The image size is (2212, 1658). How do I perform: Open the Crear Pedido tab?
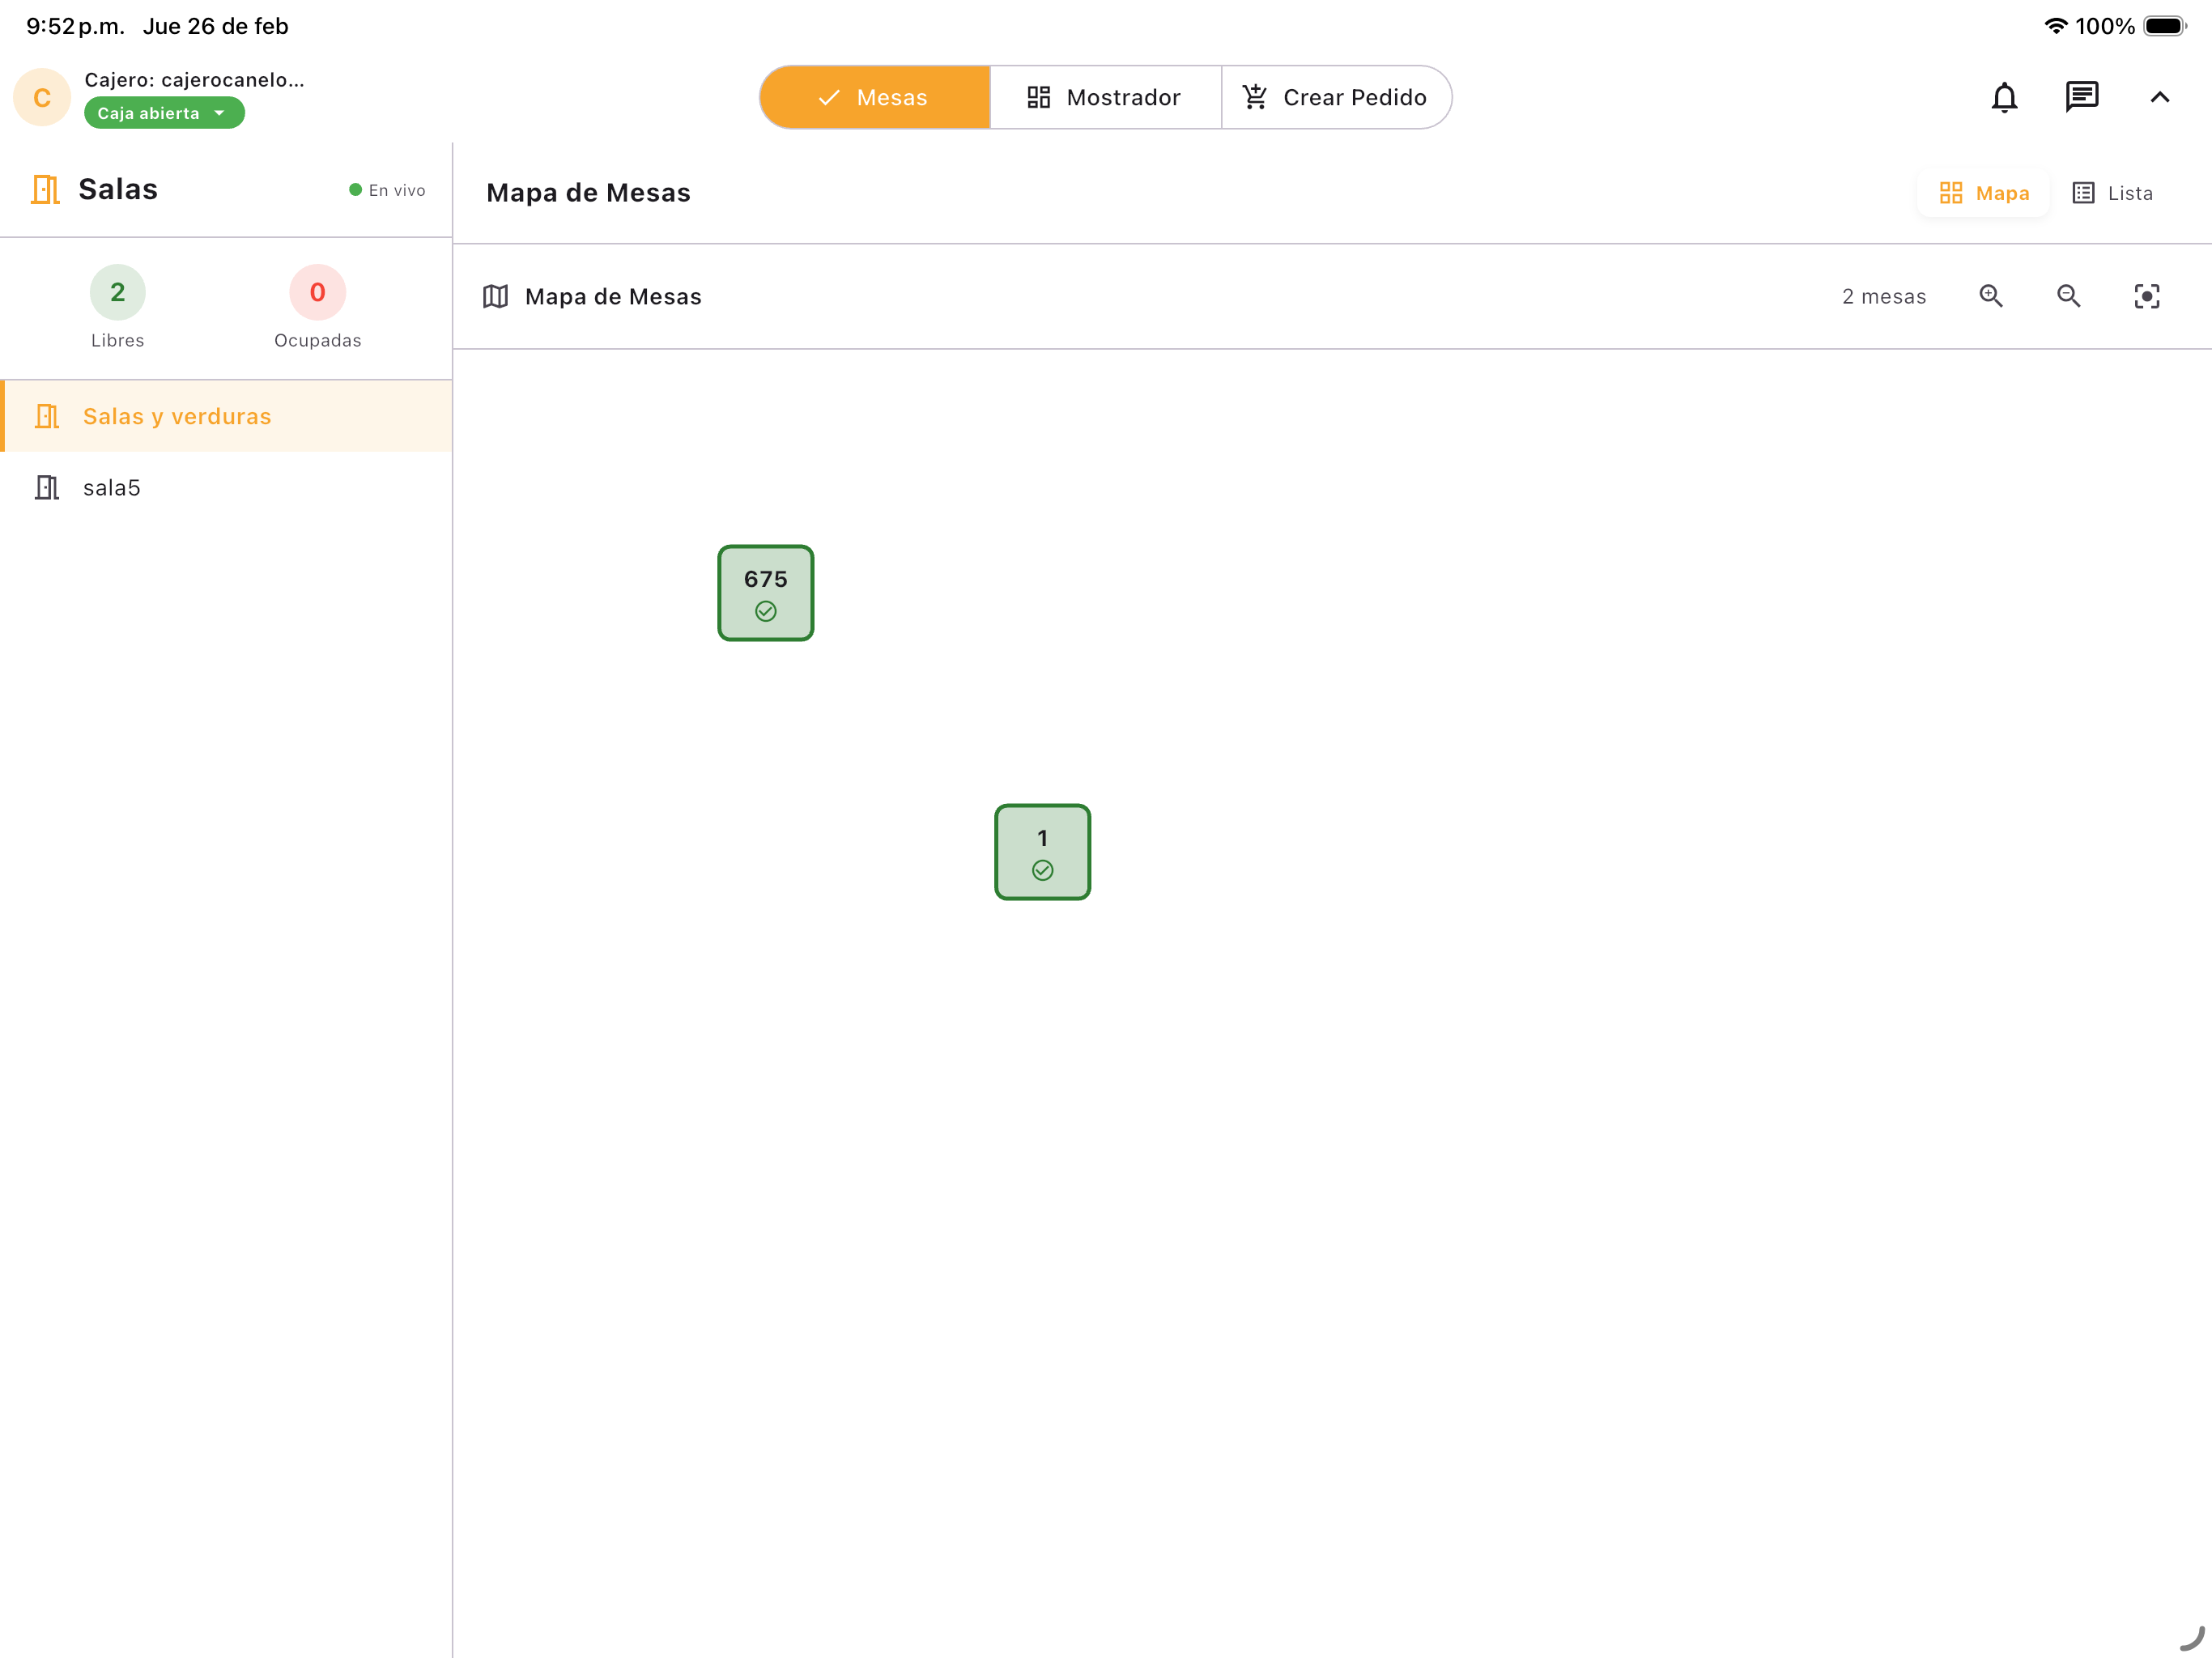(1335, 97)
